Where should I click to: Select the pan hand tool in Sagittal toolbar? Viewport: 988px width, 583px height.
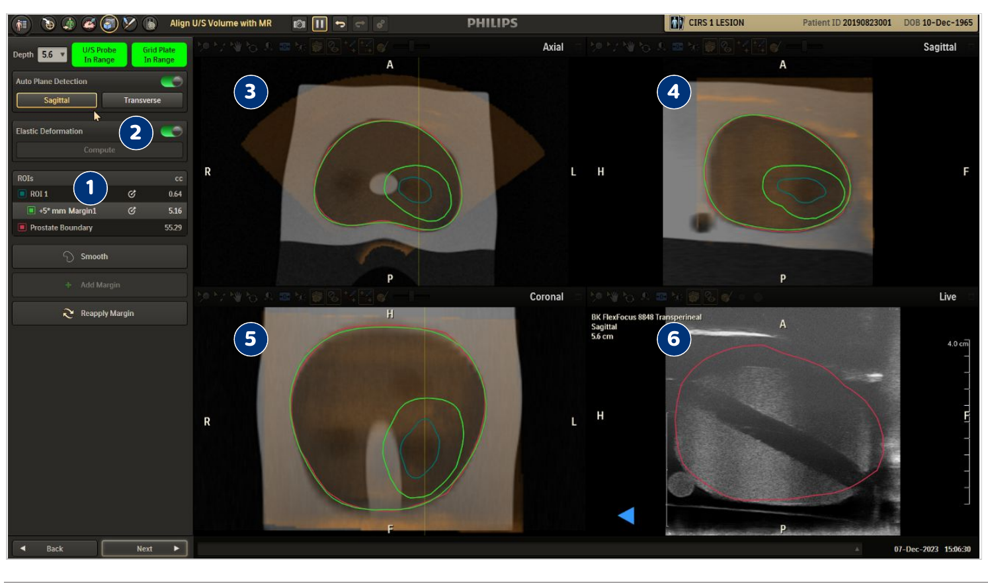click(629, 46)
